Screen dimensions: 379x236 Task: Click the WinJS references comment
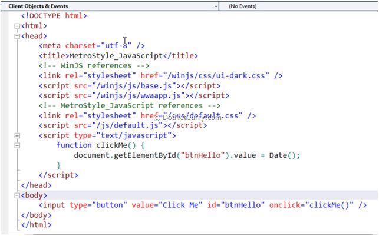tap(94, 66)
